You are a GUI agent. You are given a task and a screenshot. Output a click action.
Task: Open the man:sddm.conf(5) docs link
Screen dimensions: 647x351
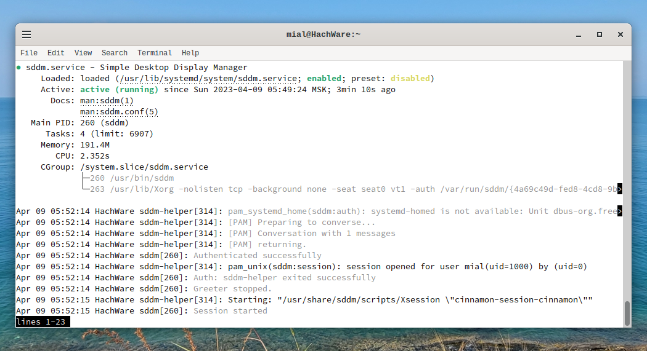pos(120,112)
